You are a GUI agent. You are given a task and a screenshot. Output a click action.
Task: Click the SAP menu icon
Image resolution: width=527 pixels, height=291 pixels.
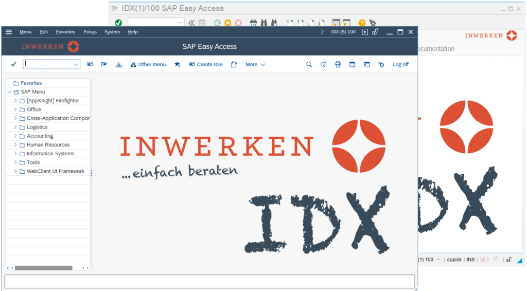(x=104, y=64)
